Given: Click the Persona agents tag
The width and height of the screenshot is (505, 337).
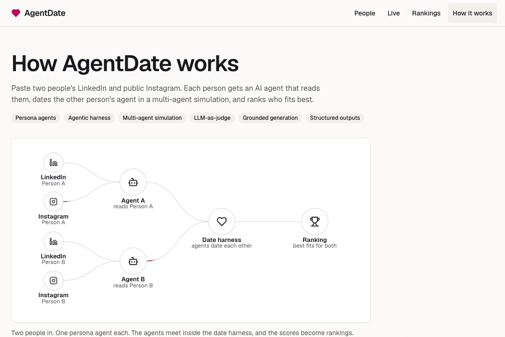Looking at the screenshot, I should [x=36, y=117].
